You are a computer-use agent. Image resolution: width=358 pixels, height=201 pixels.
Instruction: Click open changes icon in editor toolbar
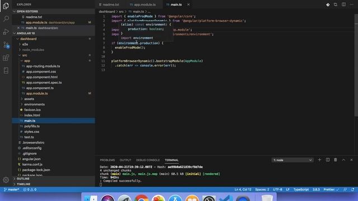pyautogui.click(x=336, y=4)
